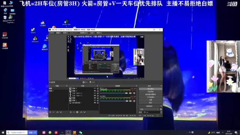The width and height of the screenshot is (240, 135).
Task: Open the 视图(V) View menu in OBS
Action: pyautogui.click(x=65, y=33)
